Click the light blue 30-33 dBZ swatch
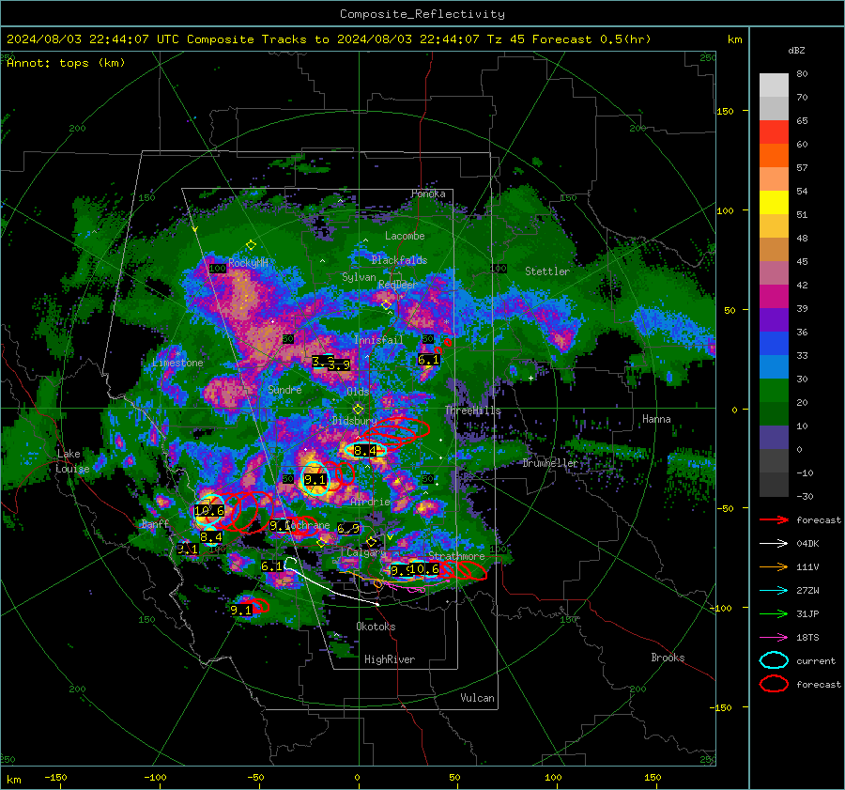 pos(774,366)
